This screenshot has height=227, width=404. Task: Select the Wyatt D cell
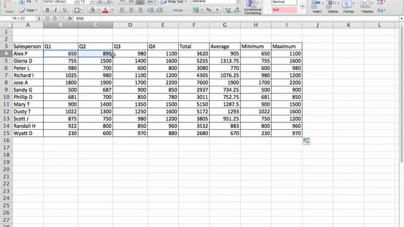pos(28,133)
